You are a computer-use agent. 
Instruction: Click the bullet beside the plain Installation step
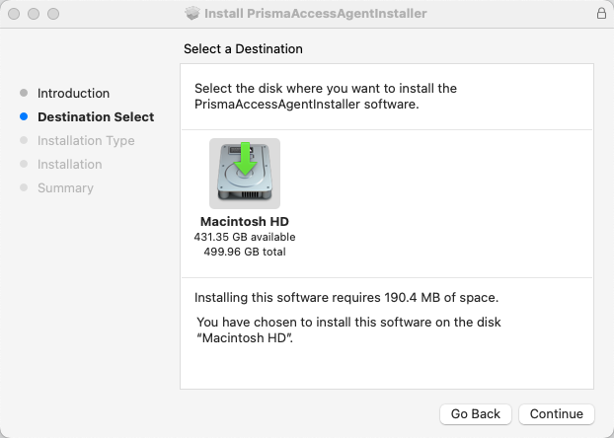coord(24,164)
